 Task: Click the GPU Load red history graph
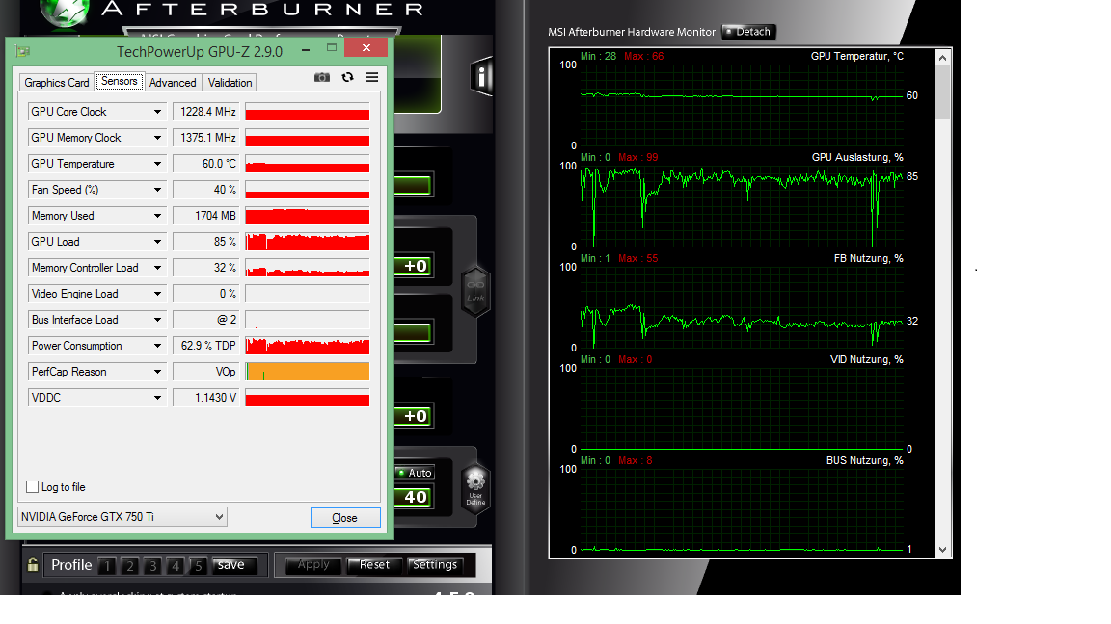pos(308,242)
